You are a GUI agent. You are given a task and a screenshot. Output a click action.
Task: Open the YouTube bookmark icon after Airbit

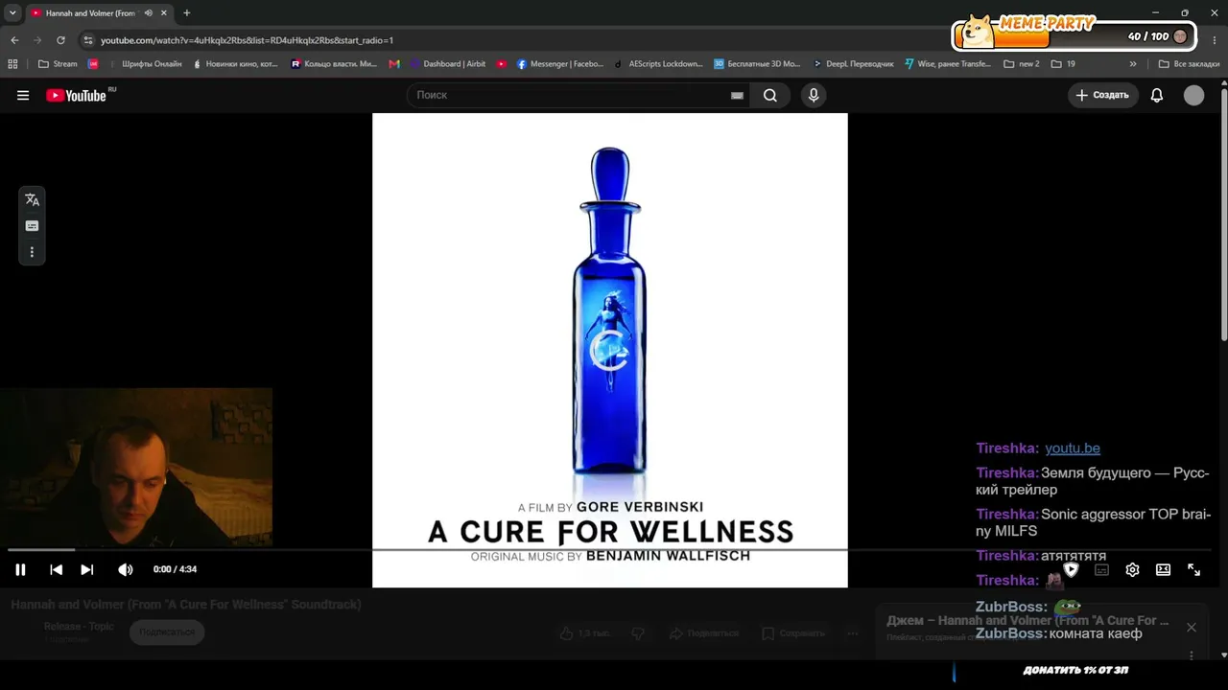point(502,64)
